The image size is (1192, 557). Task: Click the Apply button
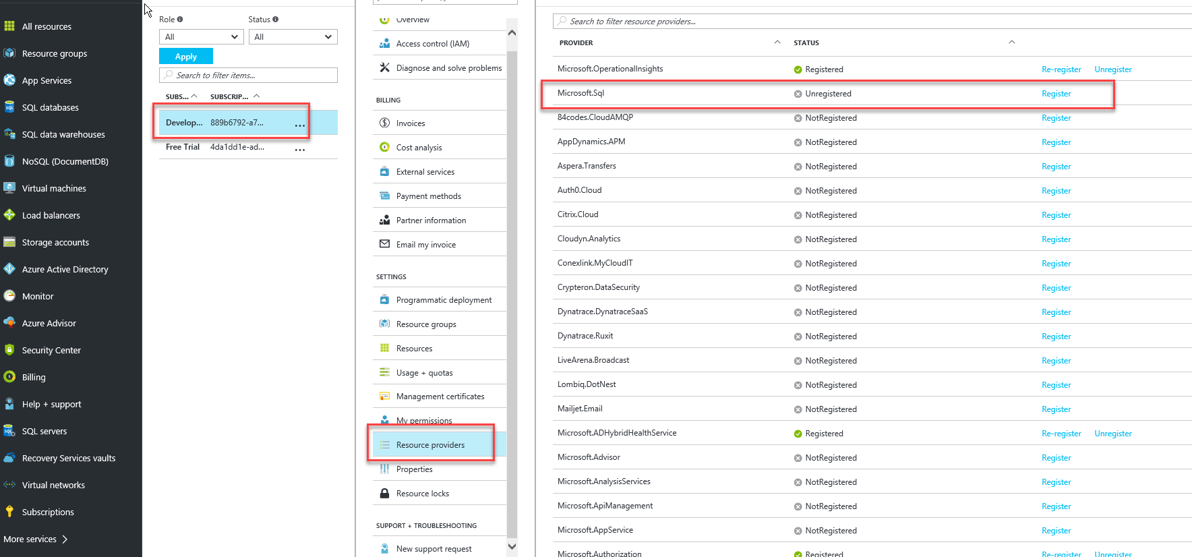186,57
